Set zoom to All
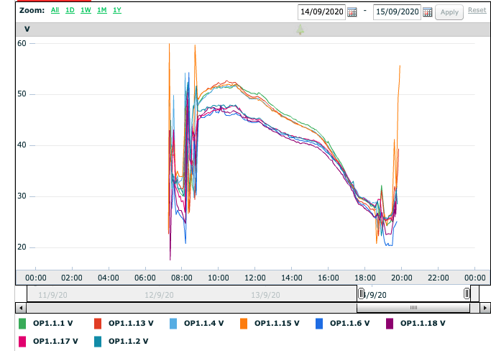This screenshot has width=491, height=351. point(55,10)
